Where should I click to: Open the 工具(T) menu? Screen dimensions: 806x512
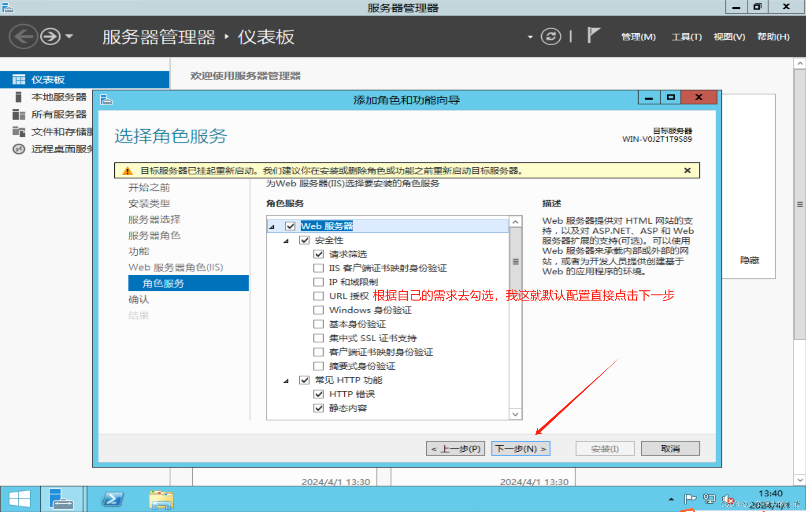[x=686, y=37]
